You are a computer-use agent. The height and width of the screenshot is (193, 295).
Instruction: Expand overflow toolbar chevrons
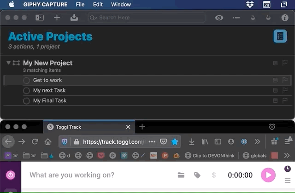pyautogui.click(x=257, y=142)
